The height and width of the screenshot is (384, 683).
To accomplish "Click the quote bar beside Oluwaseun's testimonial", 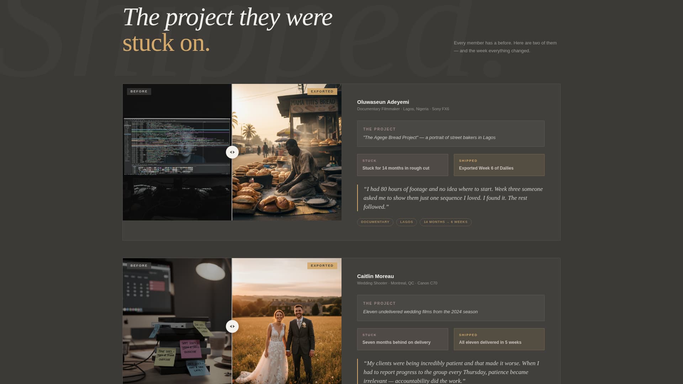I will pyautogui.click(x=358, y=198).
